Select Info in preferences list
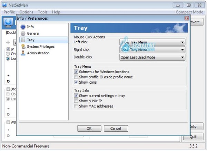The width and height of the screenshot is (207, 151). pos(43,27)
